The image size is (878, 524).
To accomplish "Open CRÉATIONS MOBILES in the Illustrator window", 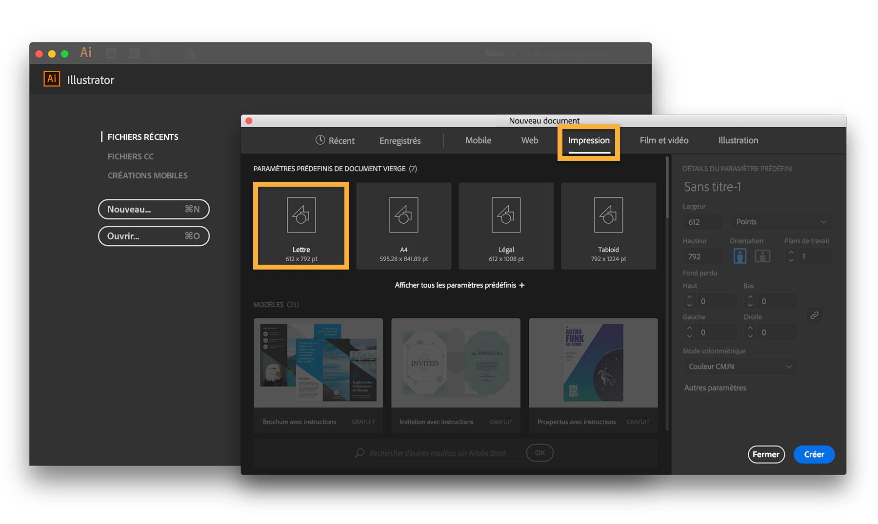I will (148, 175).
